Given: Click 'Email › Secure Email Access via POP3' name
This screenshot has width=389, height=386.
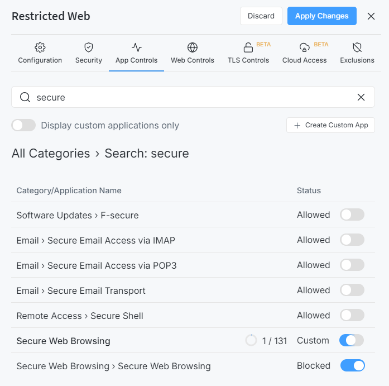Looking at the screenshot, I should click(97, 265).
